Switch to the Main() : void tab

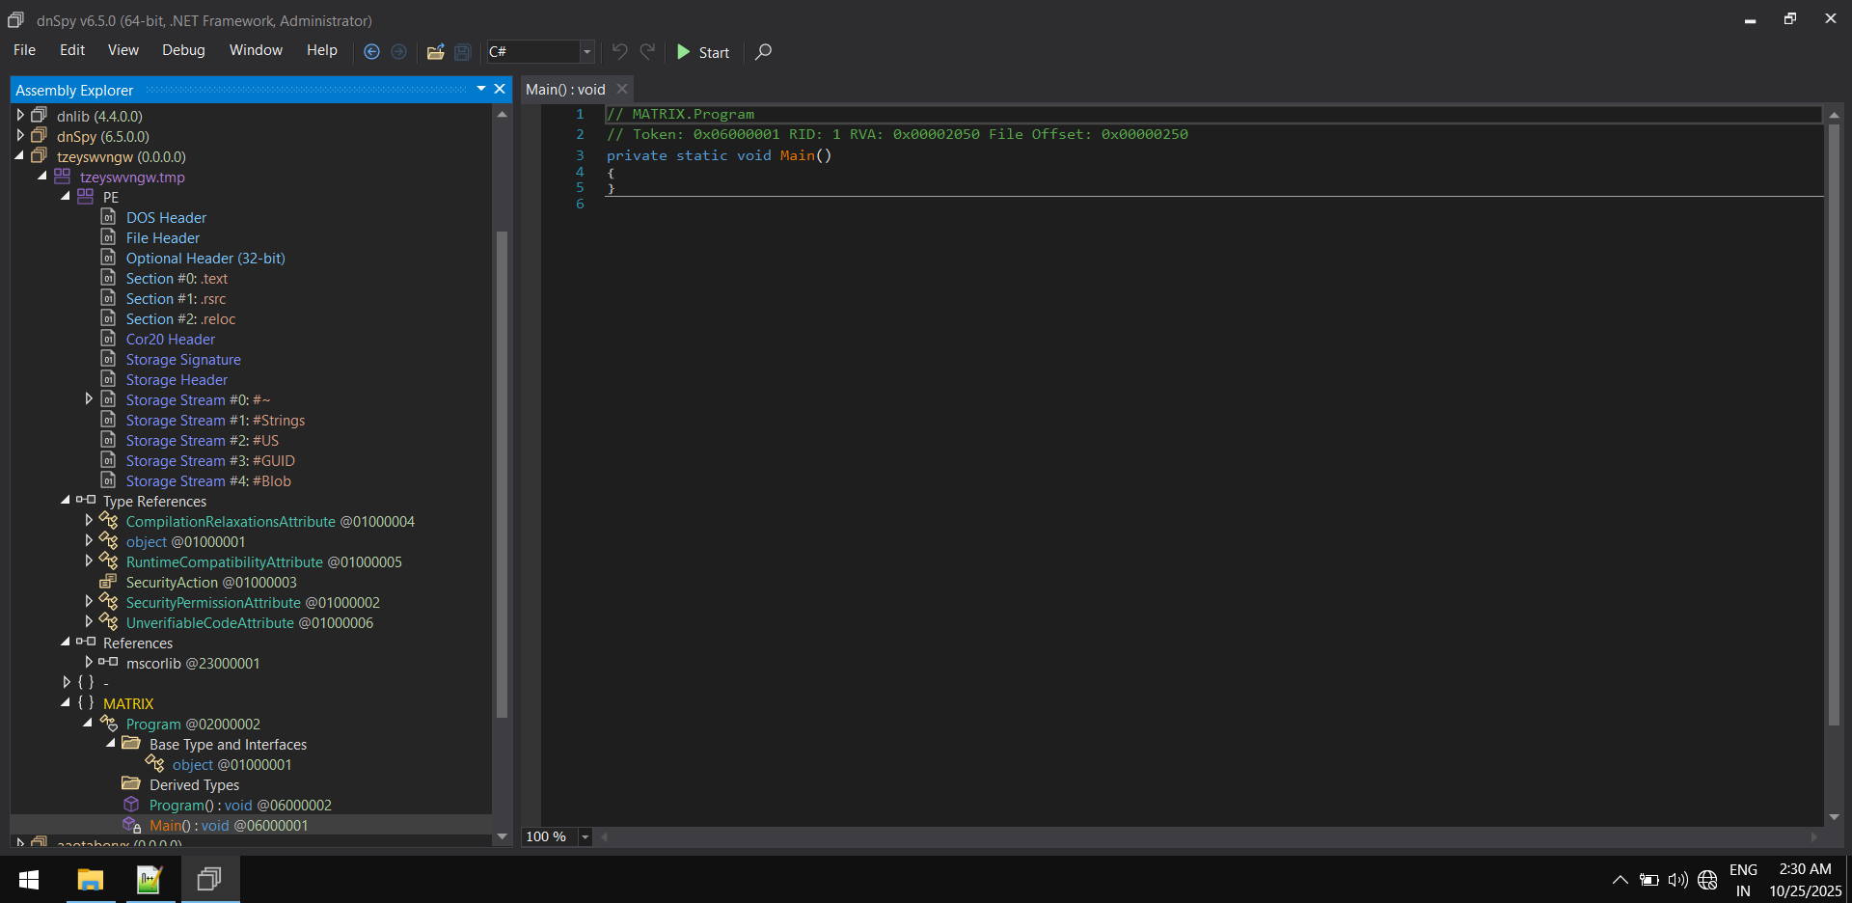click(564, 89)
